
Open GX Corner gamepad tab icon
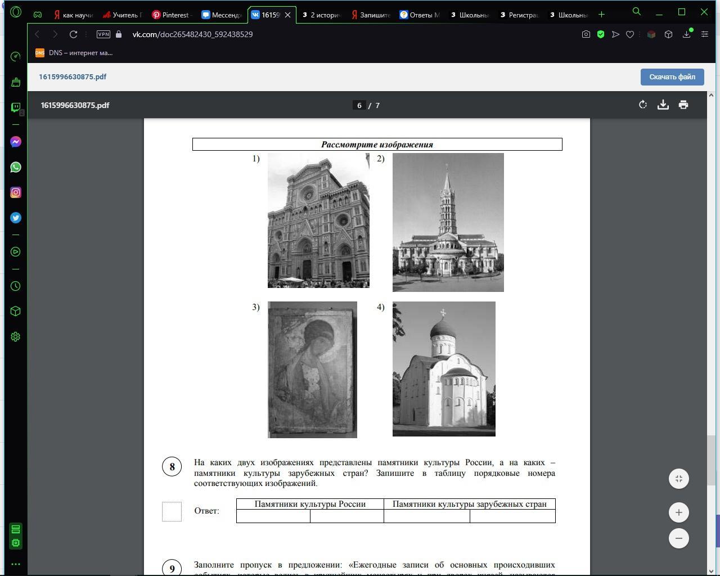(x=38, y=15)
